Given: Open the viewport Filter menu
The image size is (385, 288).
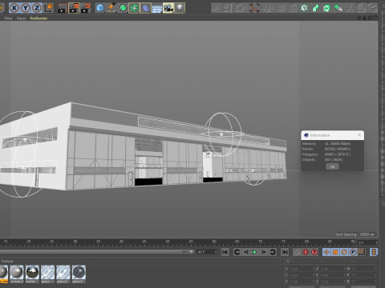Looking at the screenshot, I should click(x=8, y=18).
